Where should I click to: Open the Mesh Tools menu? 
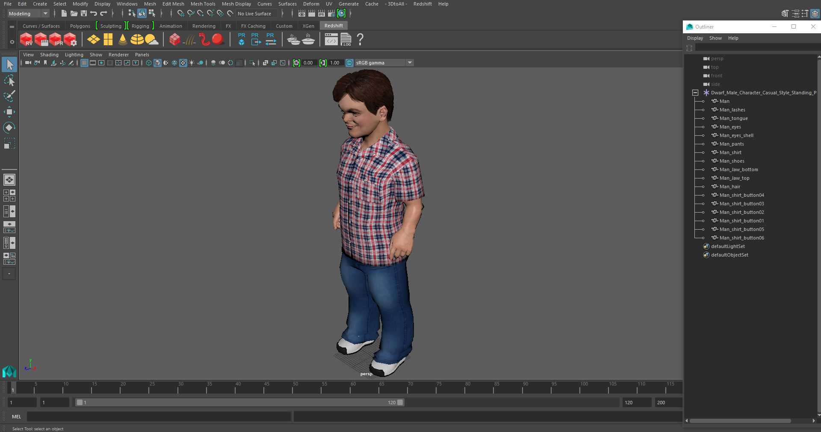(x=203, y=4)
